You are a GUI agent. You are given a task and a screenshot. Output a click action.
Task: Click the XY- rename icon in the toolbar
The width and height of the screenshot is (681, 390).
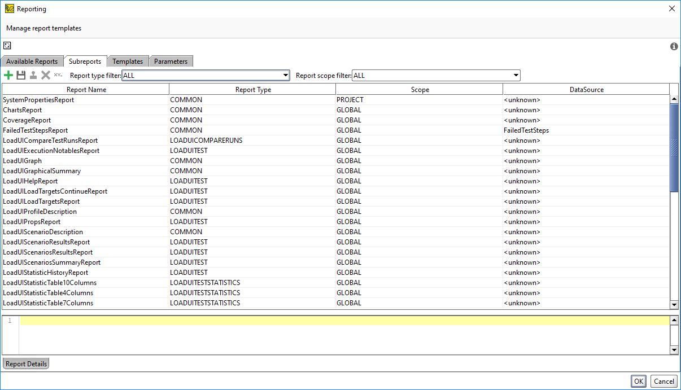(58, 75)
